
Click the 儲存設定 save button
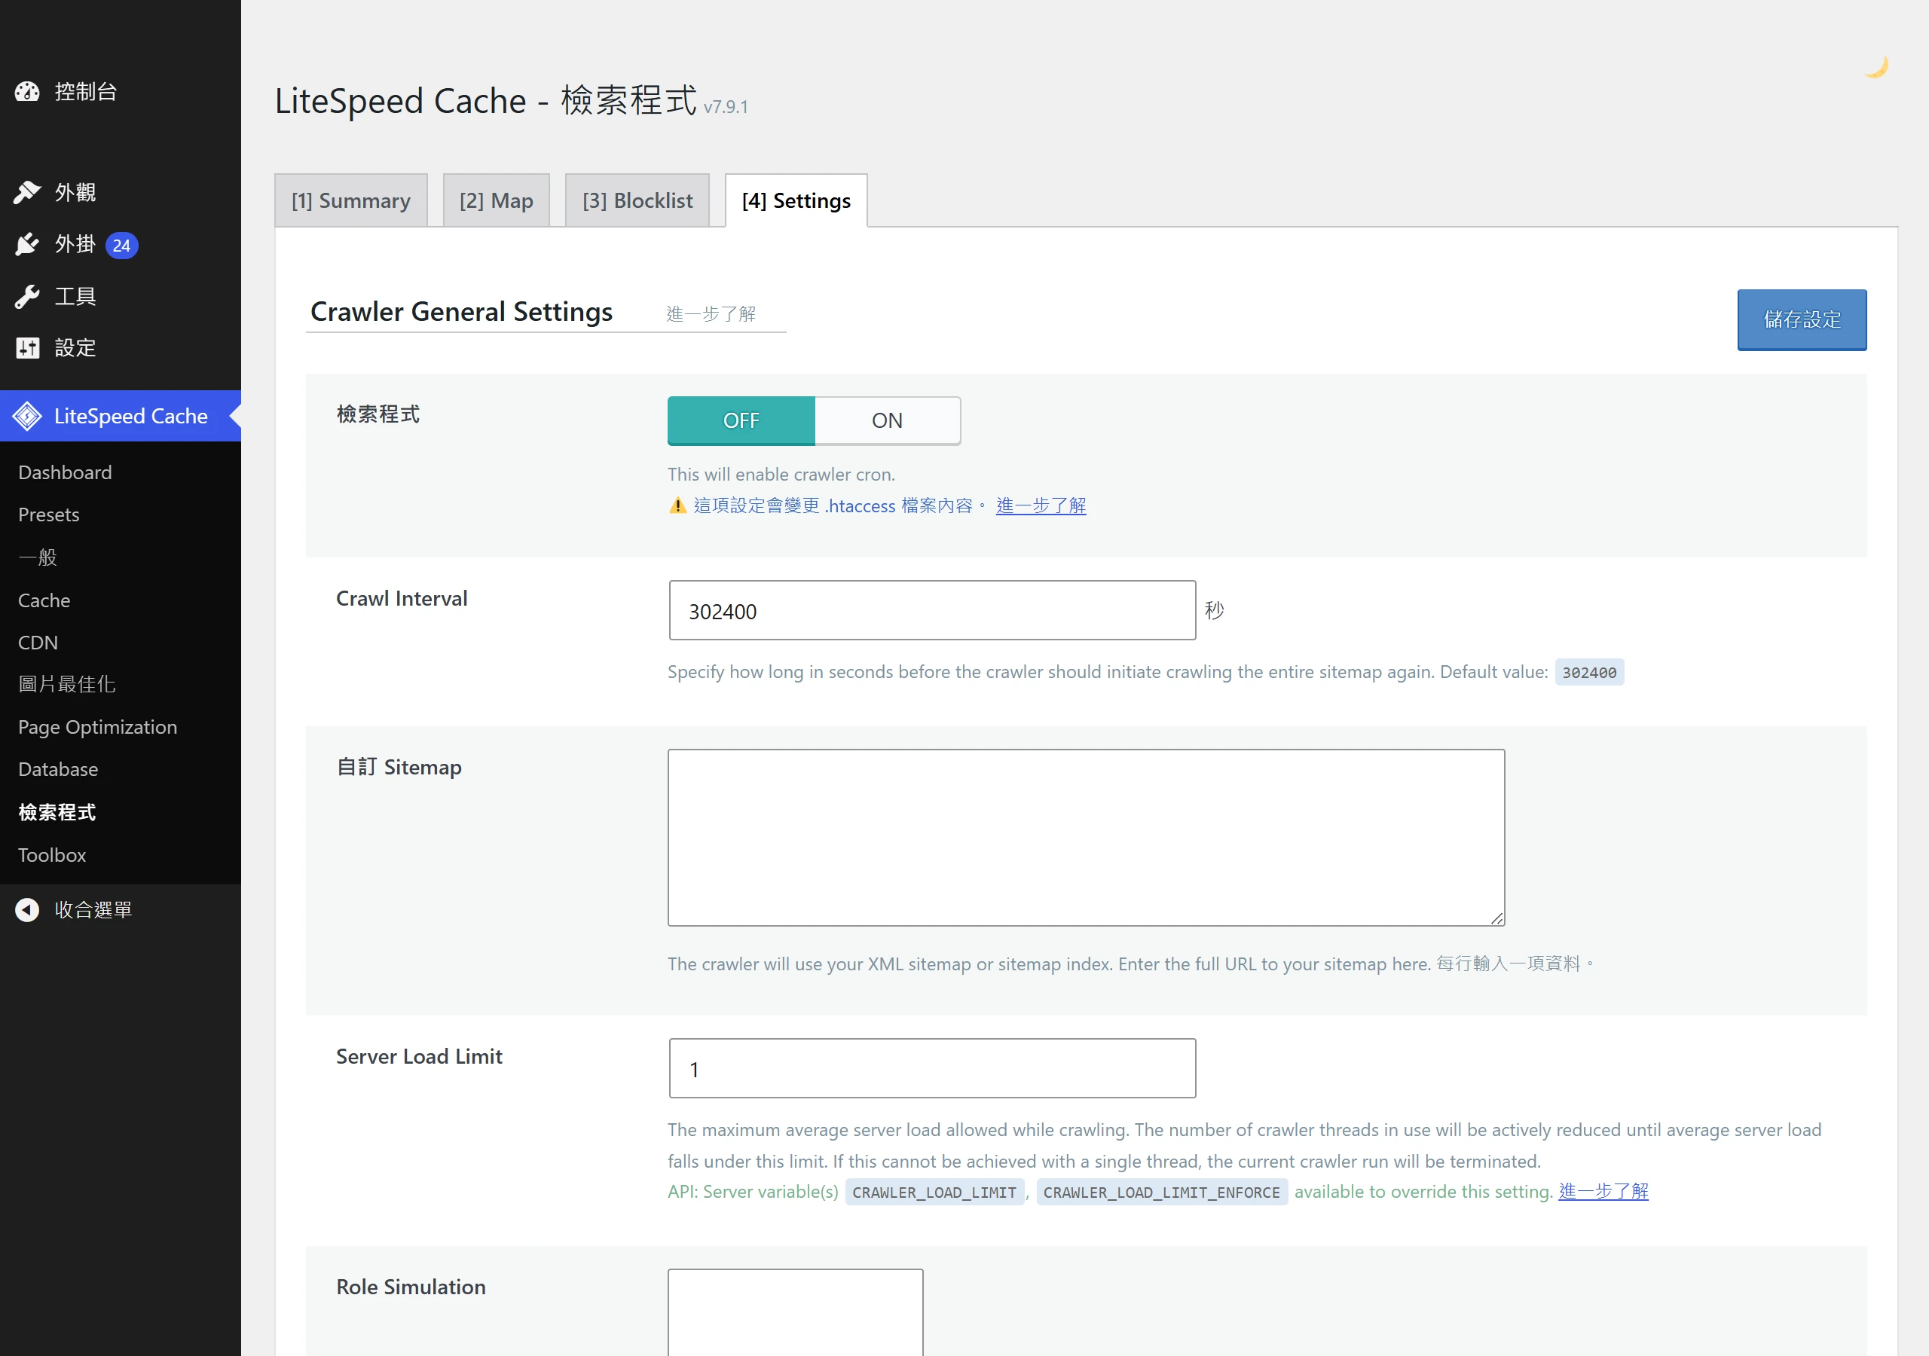(x=1802, y=320)
